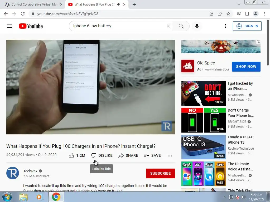The image size is (270, 202).
Task: Click the magnifying glass search button
Action: click(181, 26)
